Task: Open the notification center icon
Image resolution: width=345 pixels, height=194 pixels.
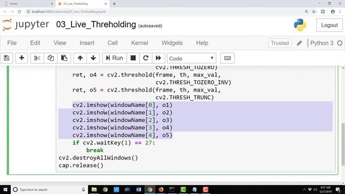Action: pos(338,190)
